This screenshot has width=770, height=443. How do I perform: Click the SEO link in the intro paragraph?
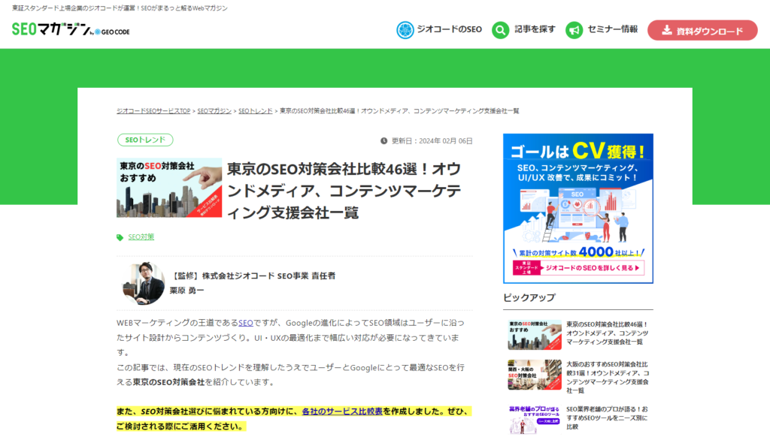(246, 323)
